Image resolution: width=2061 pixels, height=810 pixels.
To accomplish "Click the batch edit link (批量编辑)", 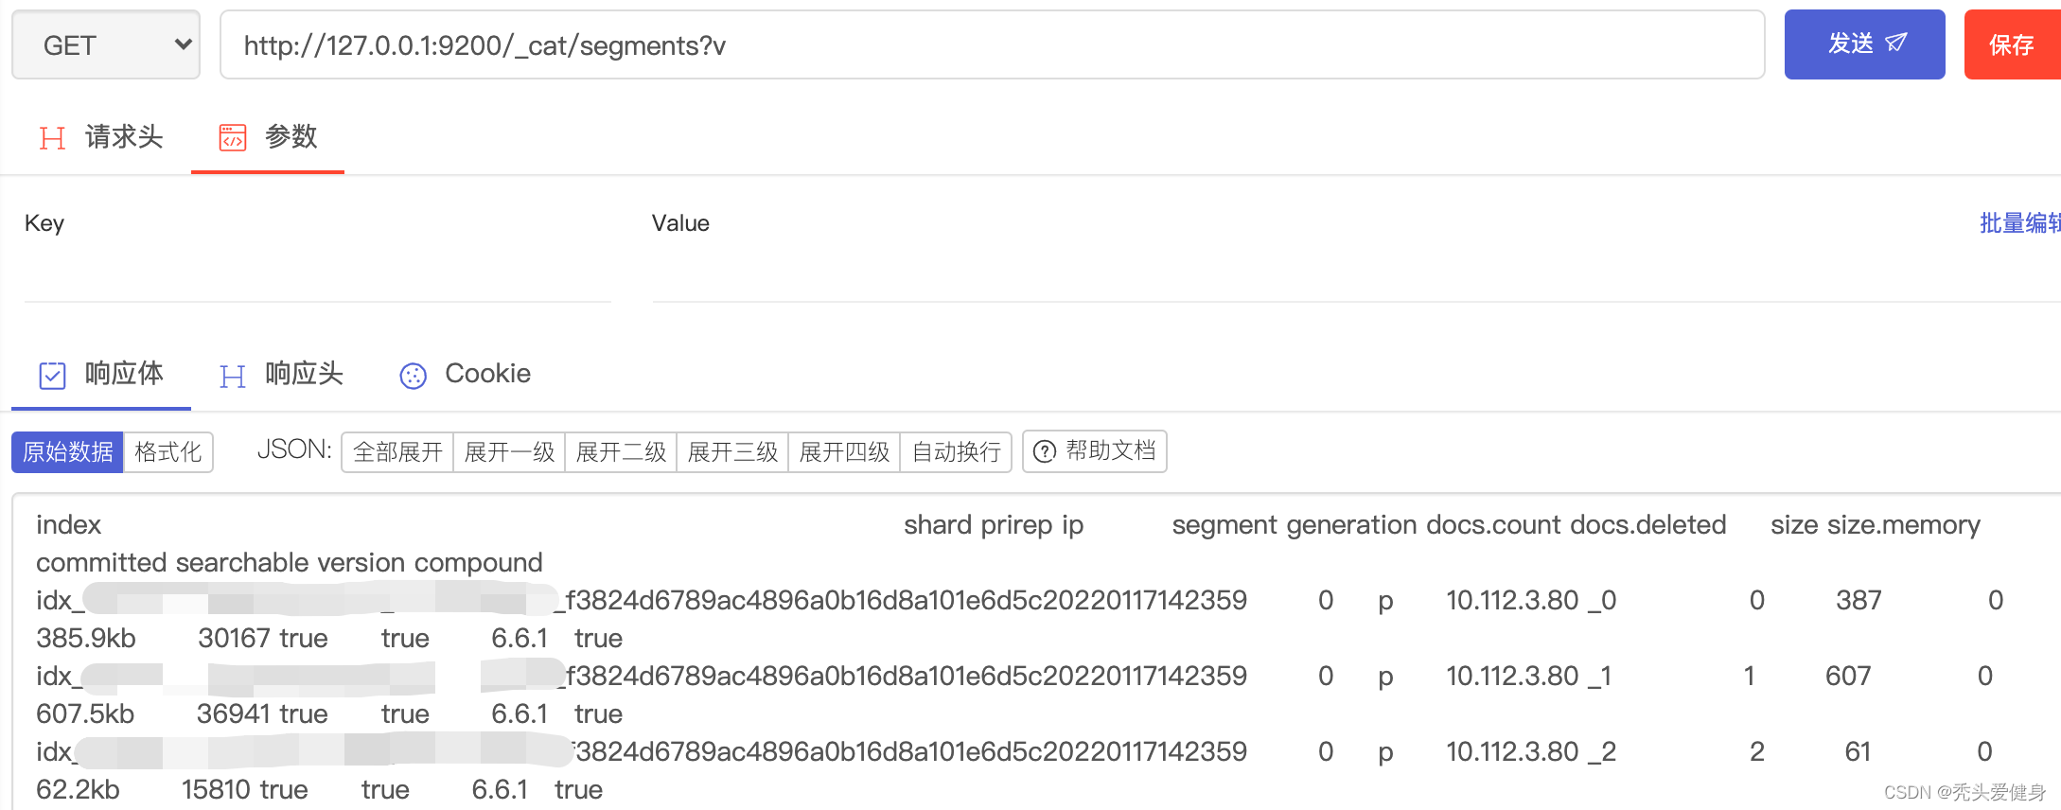I will click(2019, 223).
